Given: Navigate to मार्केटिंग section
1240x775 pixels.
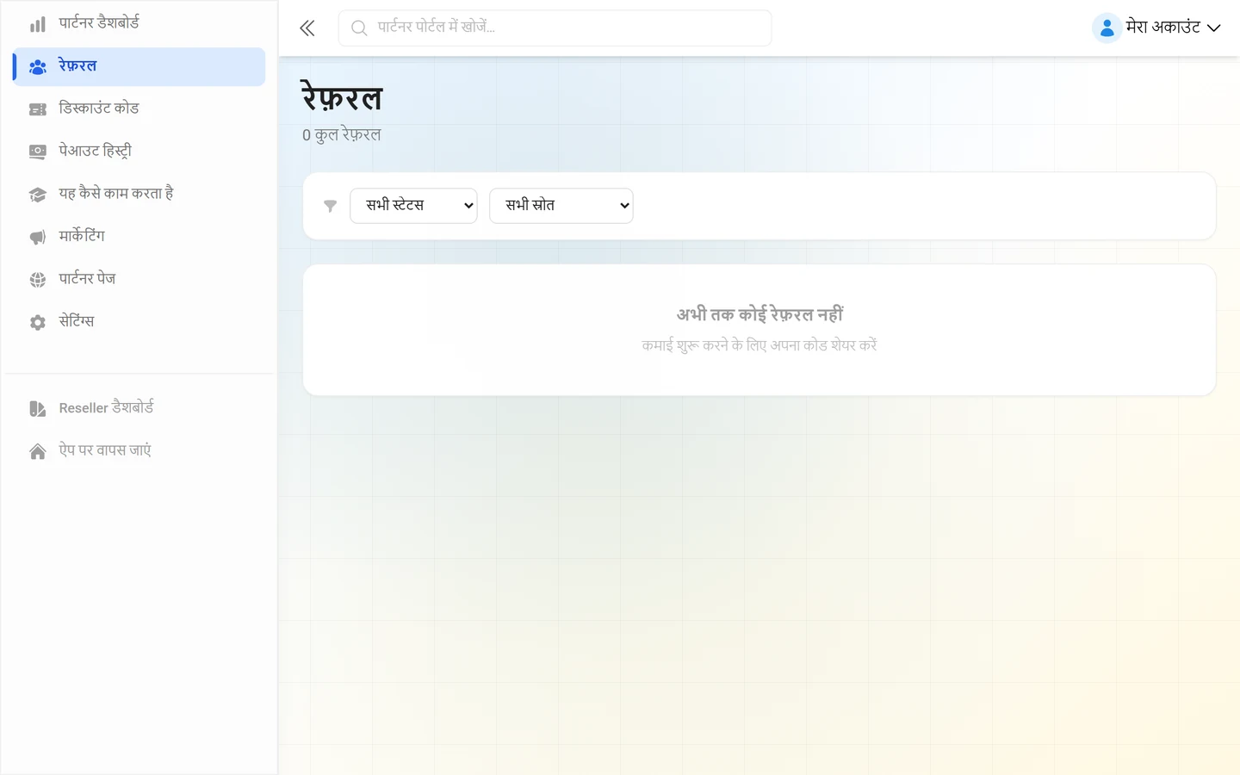Looking at the screenshot, I should (x=139, y=236).
